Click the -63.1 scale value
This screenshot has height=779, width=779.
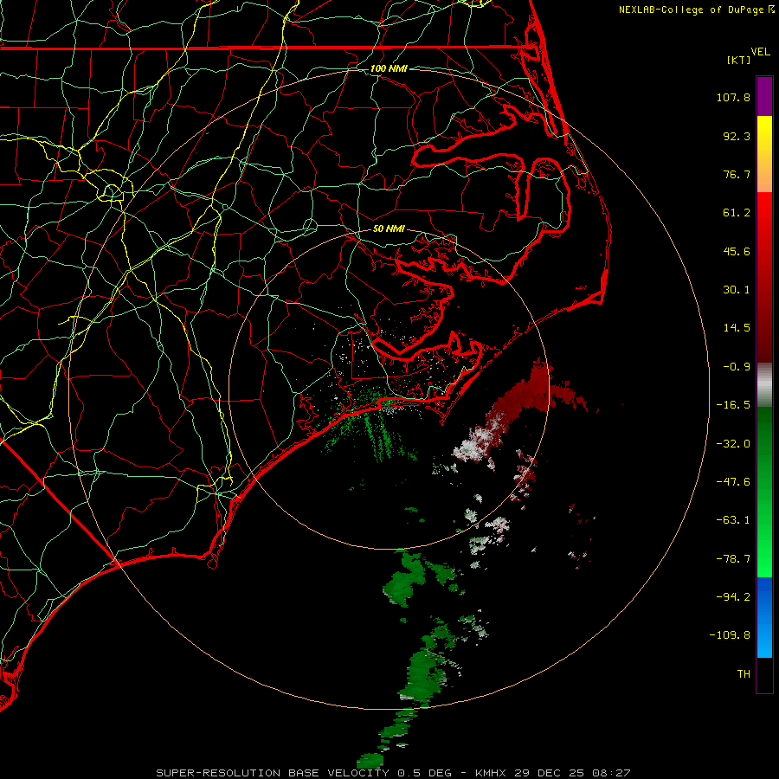pos(733,520)
